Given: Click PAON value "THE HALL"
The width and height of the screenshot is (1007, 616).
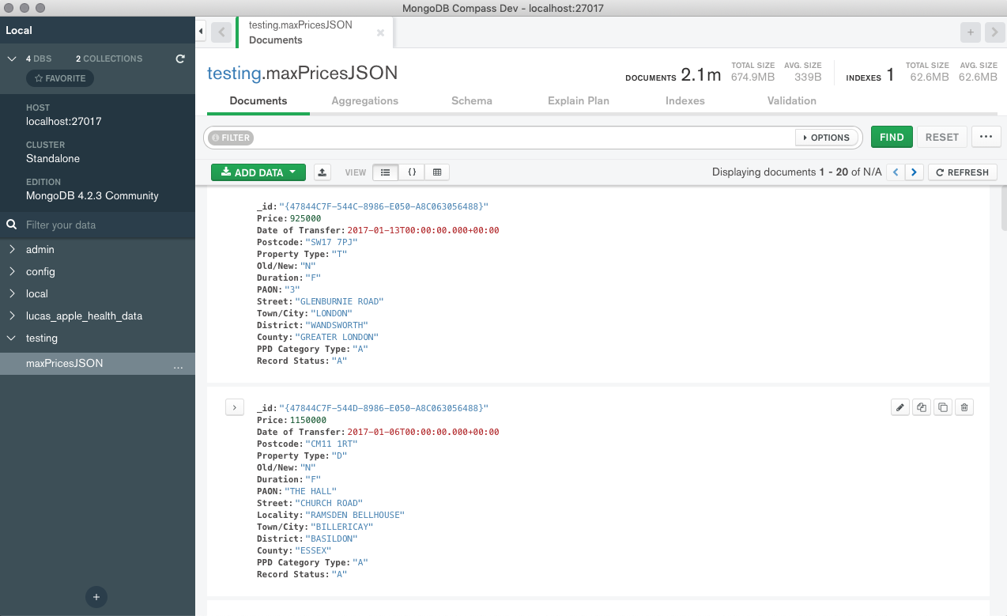Looking at the screenshot, I should [x=311, y=491].
